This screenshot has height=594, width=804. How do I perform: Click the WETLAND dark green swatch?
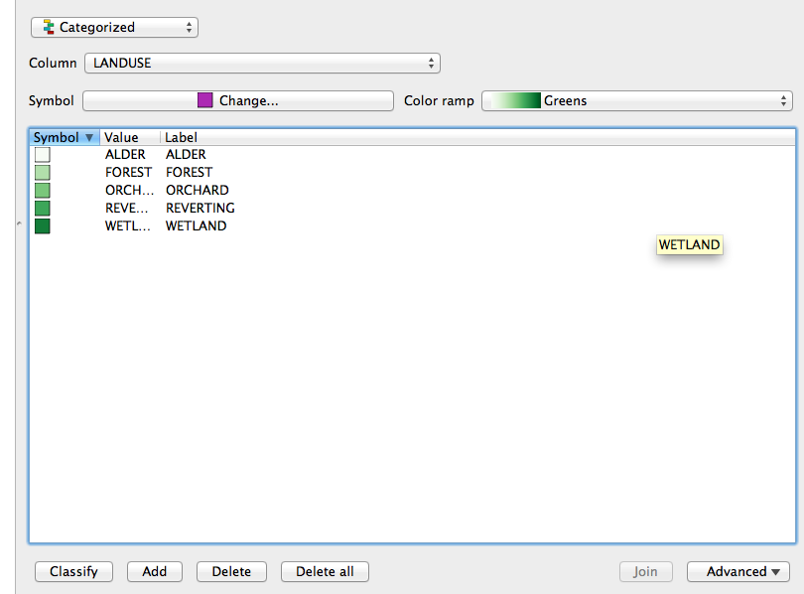[x=42, y=226]
